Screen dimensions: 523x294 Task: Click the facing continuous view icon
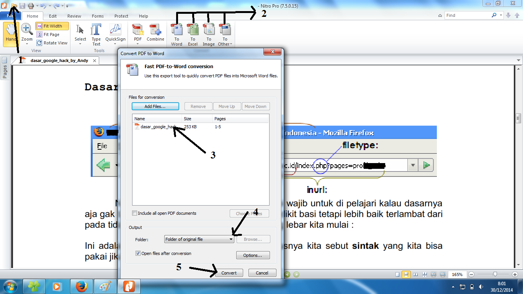click(424, 274)
